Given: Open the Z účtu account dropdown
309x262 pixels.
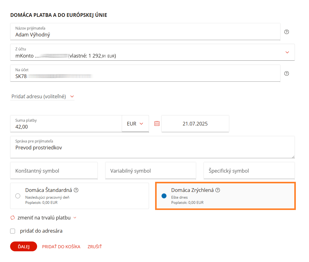Looking at the screenshot, I should [x=287, y=52].
